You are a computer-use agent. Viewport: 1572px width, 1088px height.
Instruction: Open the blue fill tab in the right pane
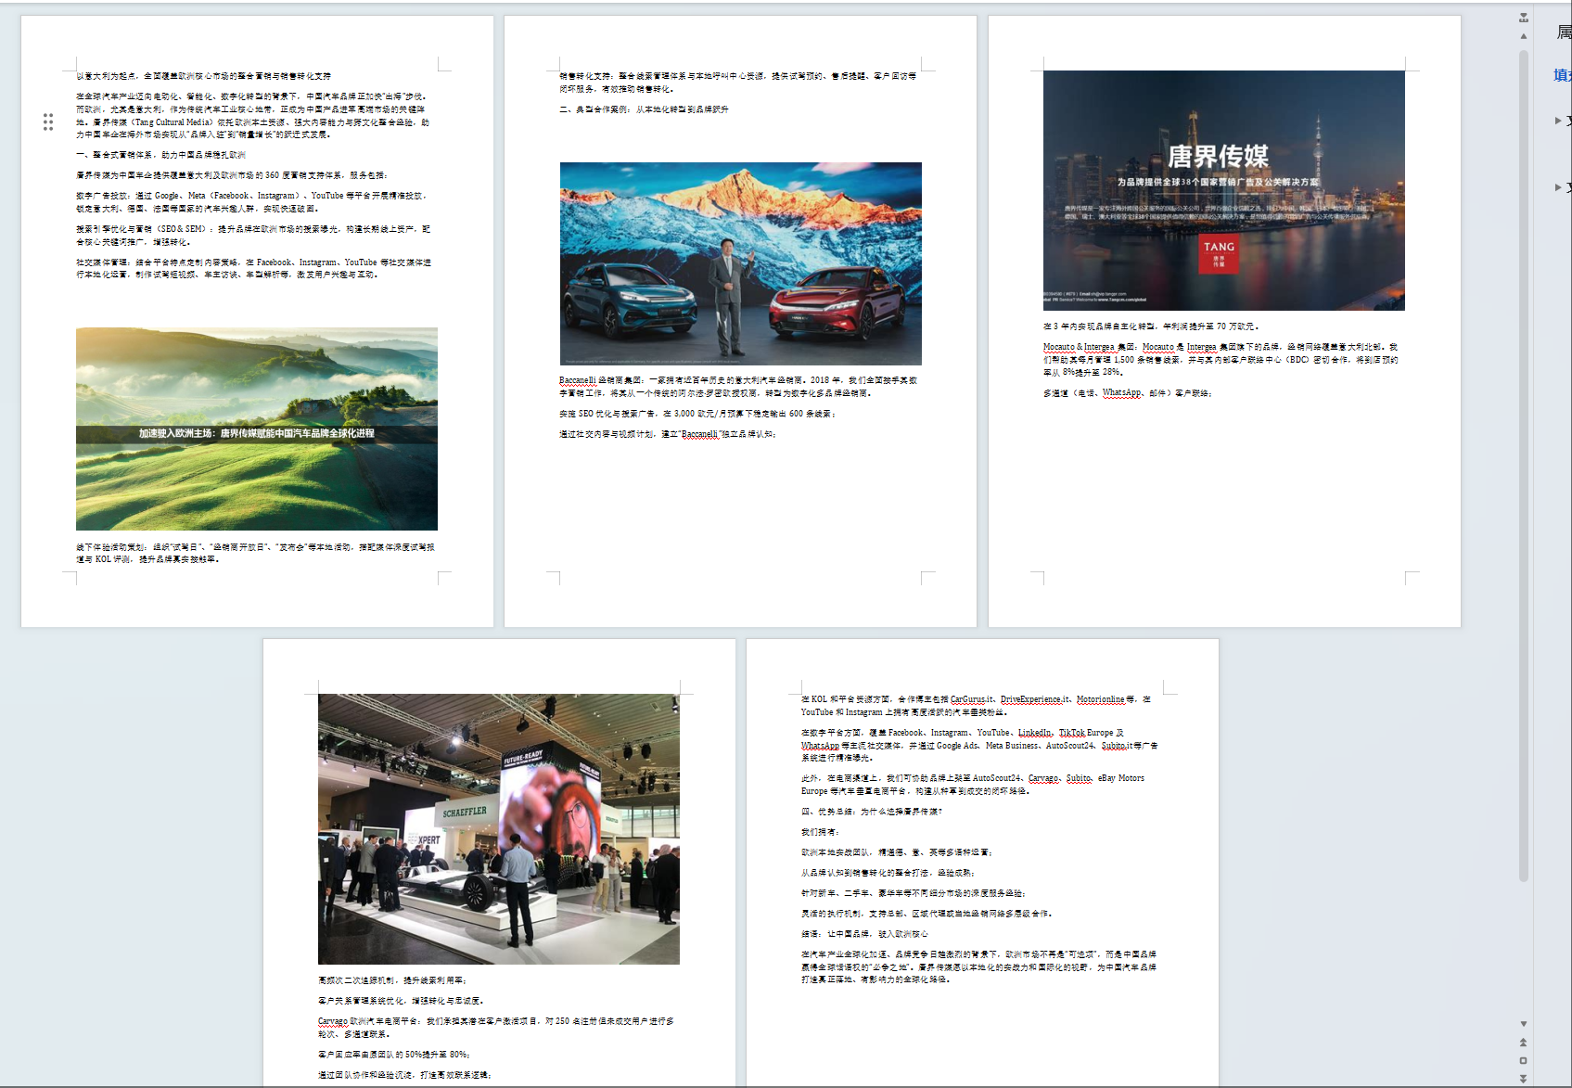[1563, 75]
